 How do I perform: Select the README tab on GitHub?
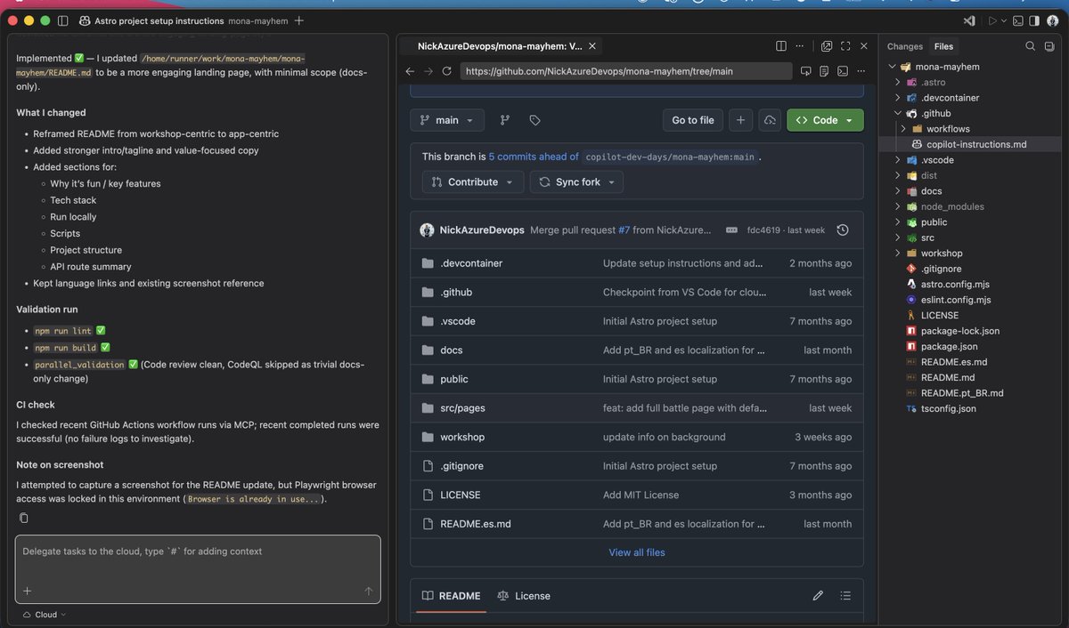coord(451,596)
